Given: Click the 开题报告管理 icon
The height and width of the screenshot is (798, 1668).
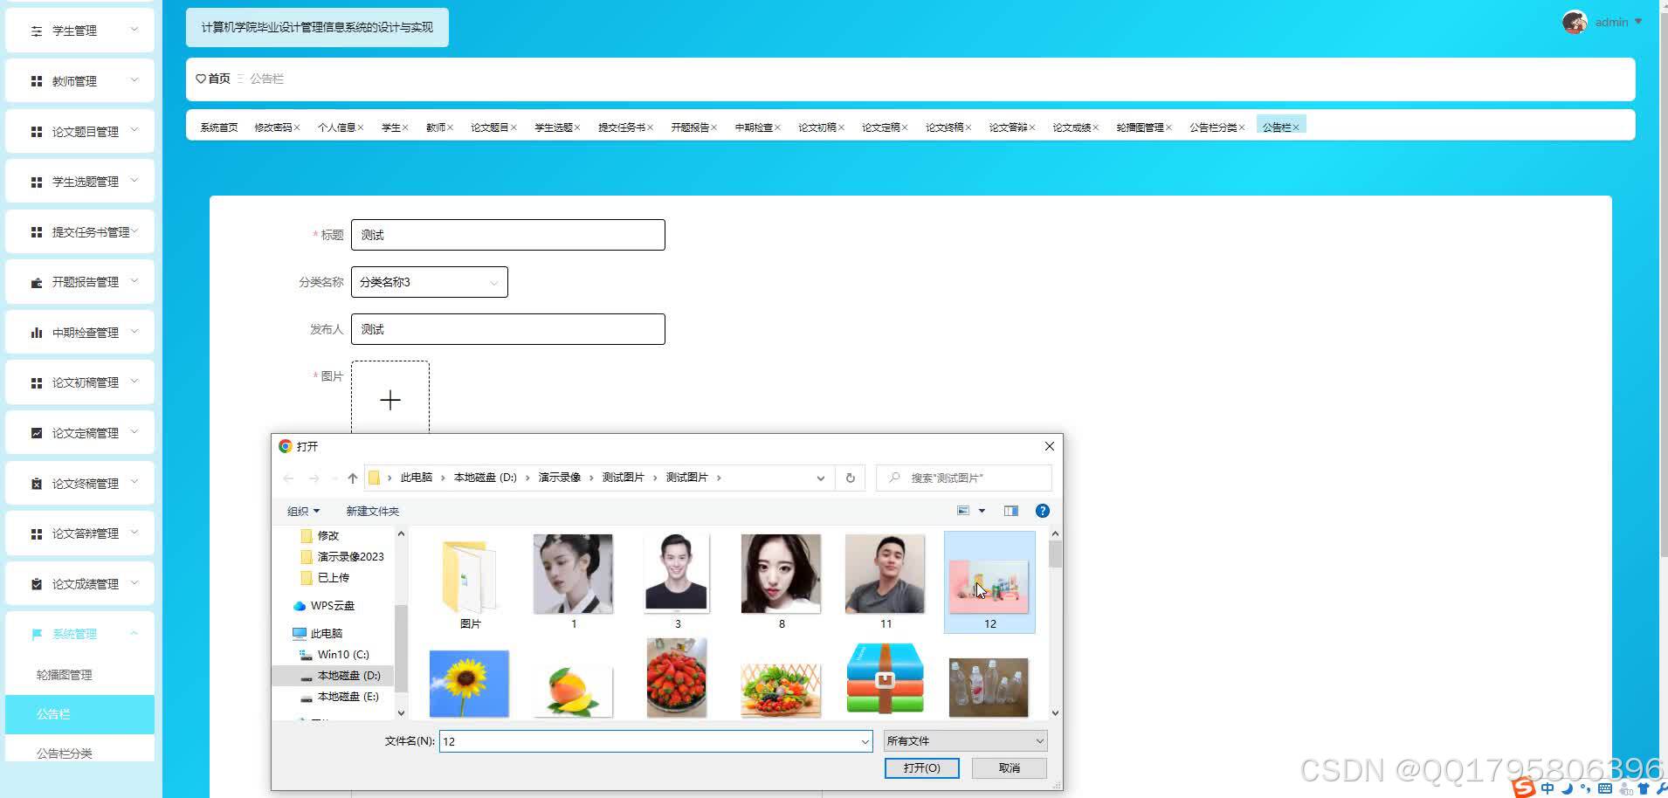Looking at the screenshot, I should click(x=36, y=282).
